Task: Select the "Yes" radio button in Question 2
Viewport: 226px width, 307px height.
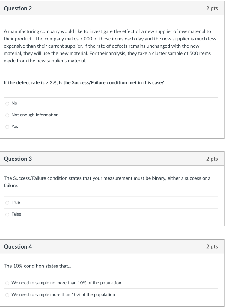Action: (7, 127)
